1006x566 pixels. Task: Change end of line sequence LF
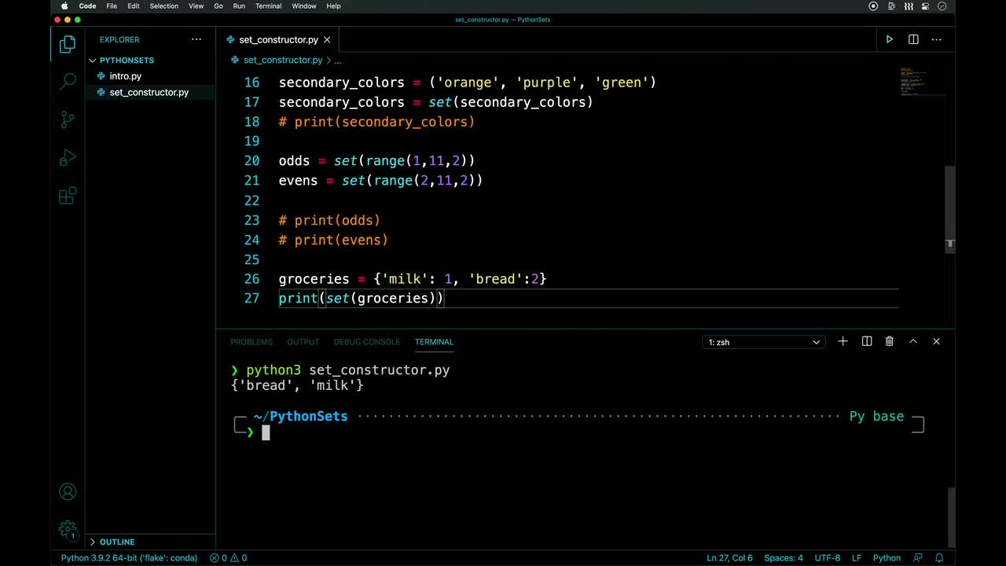857,557
